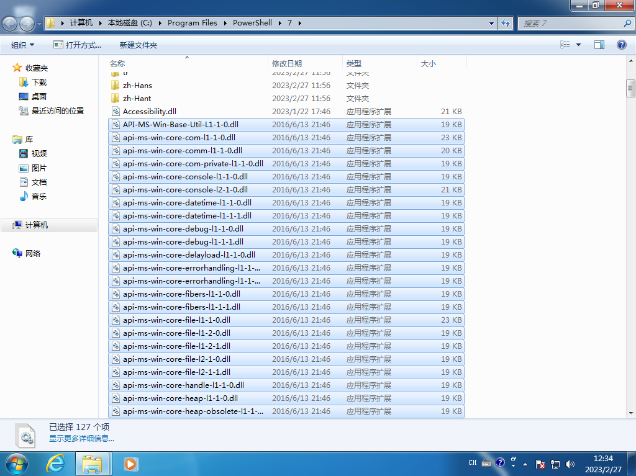Click the vertical scrollbar thumb
This screenshot has height=476, width=636.
pyautogui.click(x=630, y=89)
